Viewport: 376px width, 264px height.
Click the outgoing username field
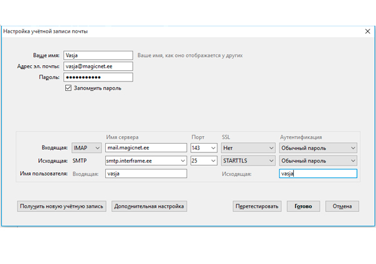(318, 174)
